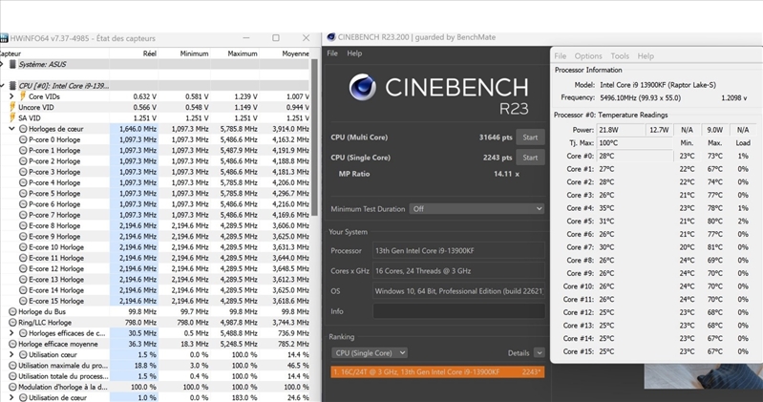
Task: Start the CPU (Multi Core) benchmark
Action: click(530, 138)
